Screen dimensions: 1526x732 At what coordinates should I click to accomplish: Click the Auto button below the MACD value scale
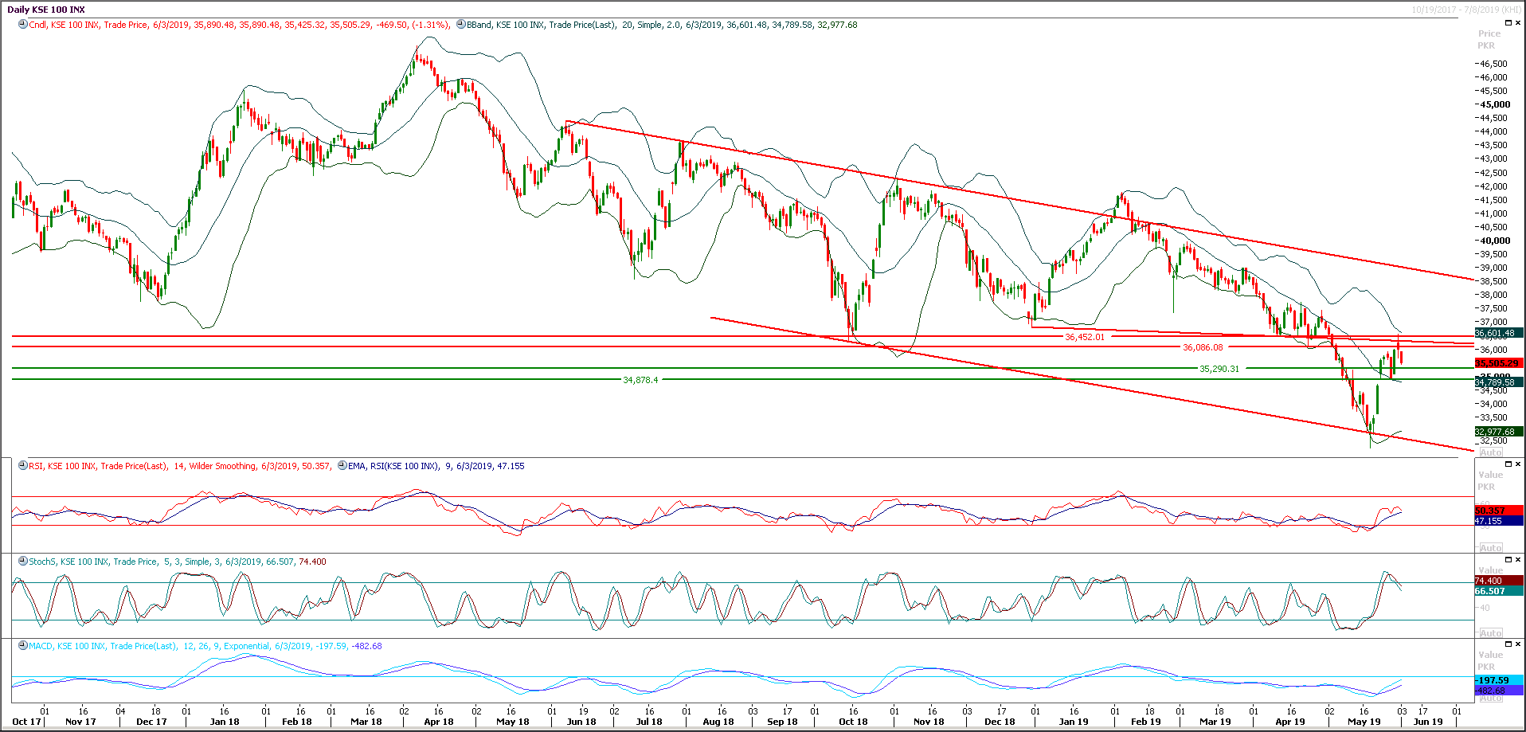pos(1490,699)
